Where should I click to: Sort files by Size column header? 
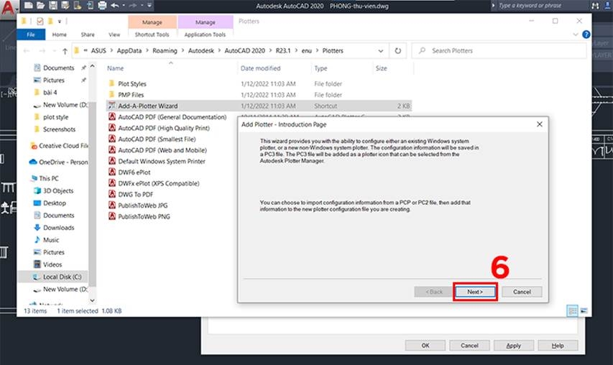click(x=381, y=68)
